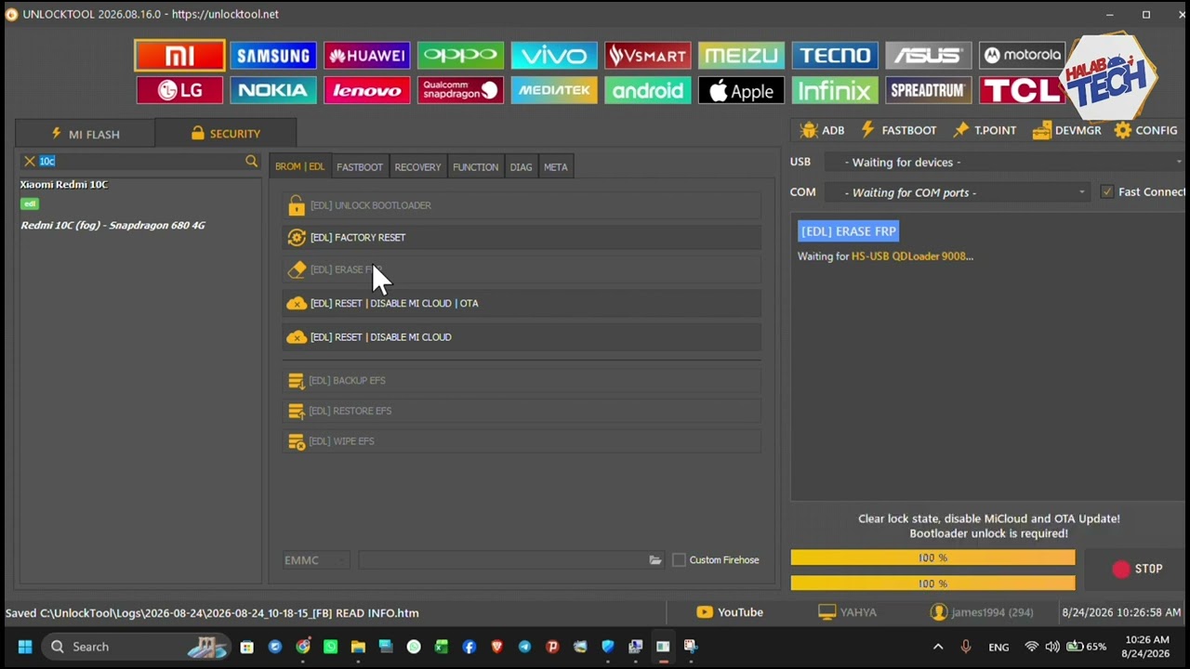1190x669 pixels.
Task: Open the FASTBOOT mode tab beside BROM | EDL
Action: 360,167
